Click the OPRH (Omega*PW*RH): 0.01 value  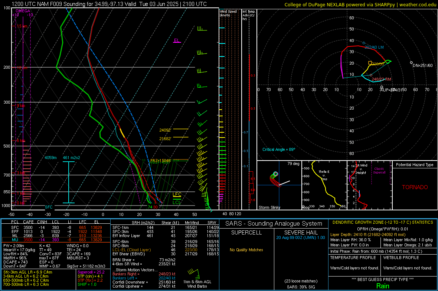[382, 229]
